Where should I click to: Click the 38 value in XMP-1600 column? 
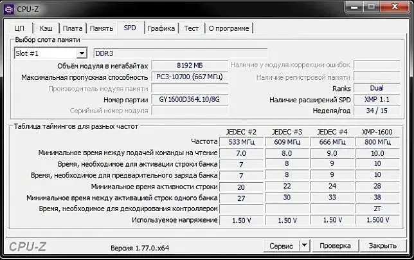tap(377, 198)
